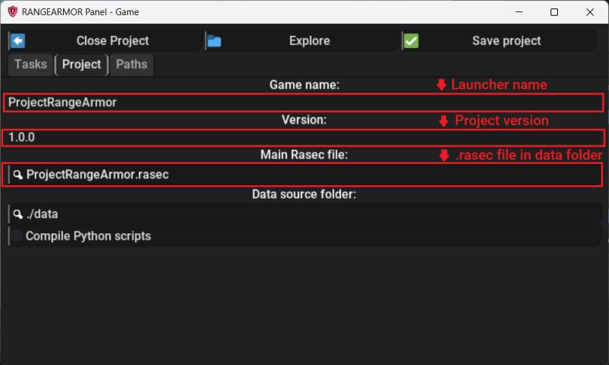The width and height of the screenshot is (609, 365).
Task: Click the Close Project button label
Action: (113, 41)
